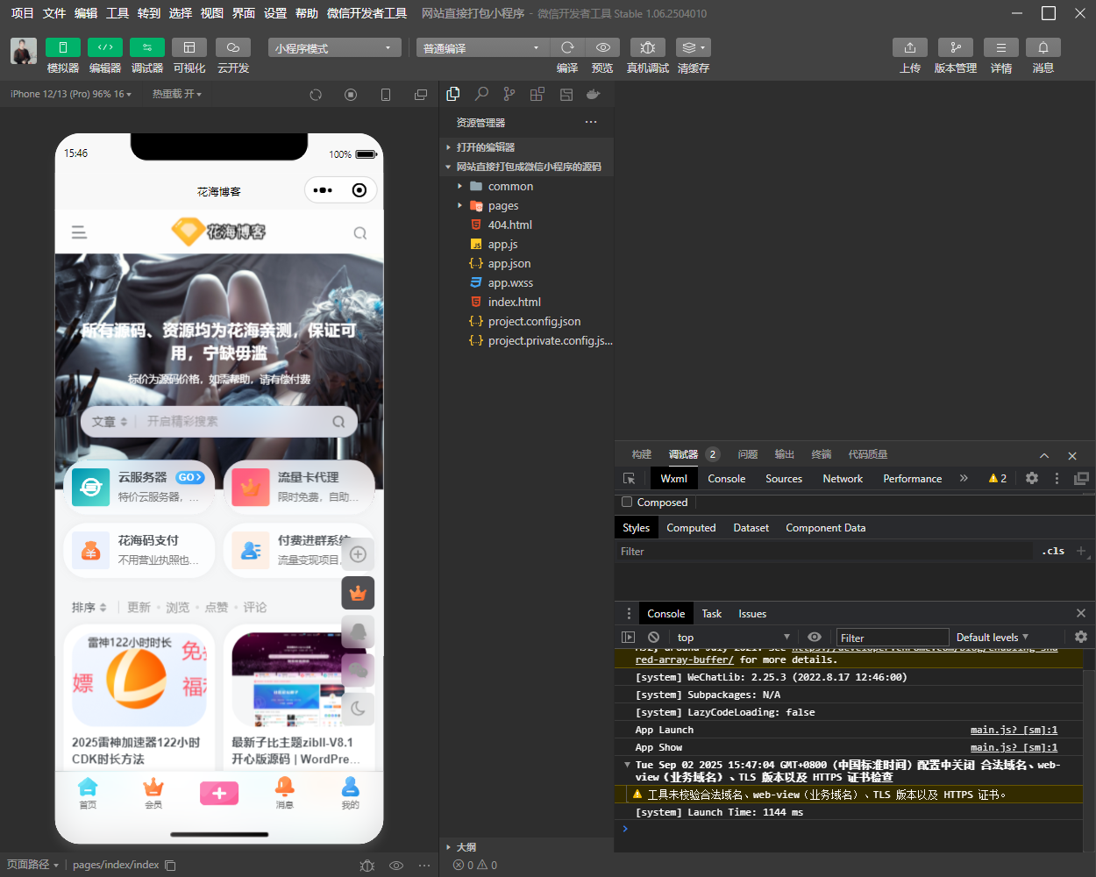Click the real device debugging icon

[647, 47]
